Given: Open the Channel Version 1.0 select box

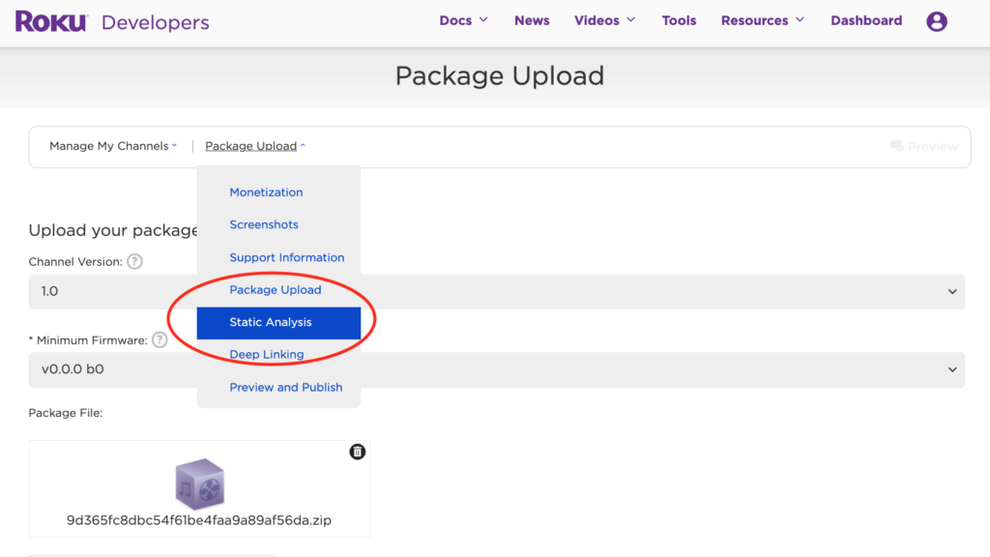Looking at the screenshot, I should coord(496,292).
